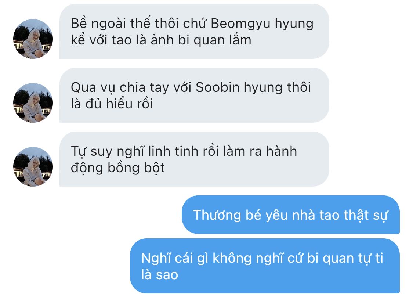Screen dimensions: 413x299
Task: Click the name 'Beomgyu' in first message
Action: pos(240,24)
